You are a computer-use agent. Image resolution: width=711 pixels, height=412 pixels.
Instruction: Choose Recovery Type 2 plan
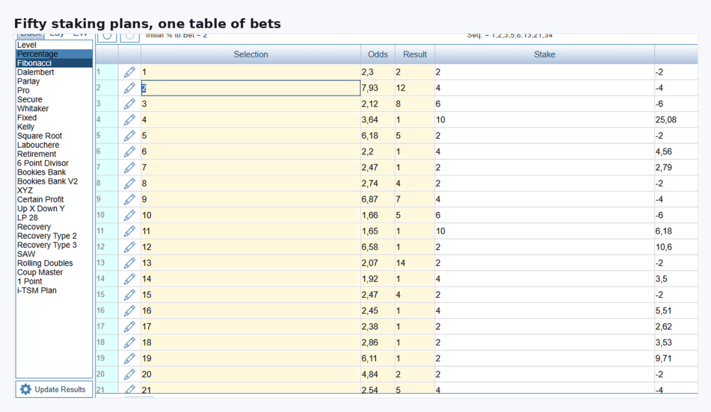click(x=54, y=236)
